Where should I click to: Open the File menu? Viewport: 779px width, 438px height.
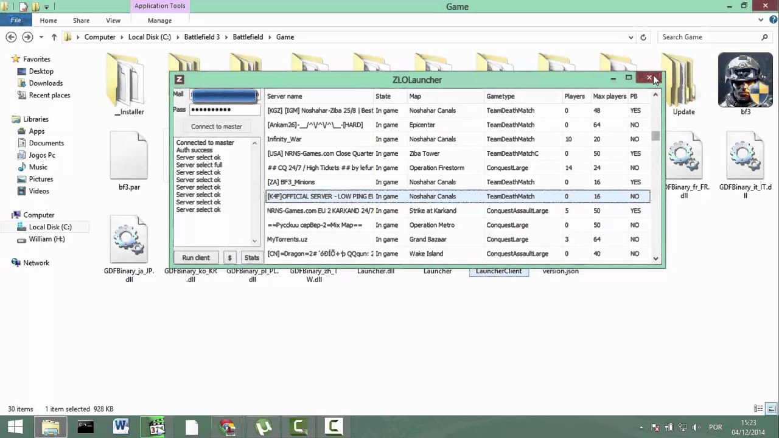point(16,20)
